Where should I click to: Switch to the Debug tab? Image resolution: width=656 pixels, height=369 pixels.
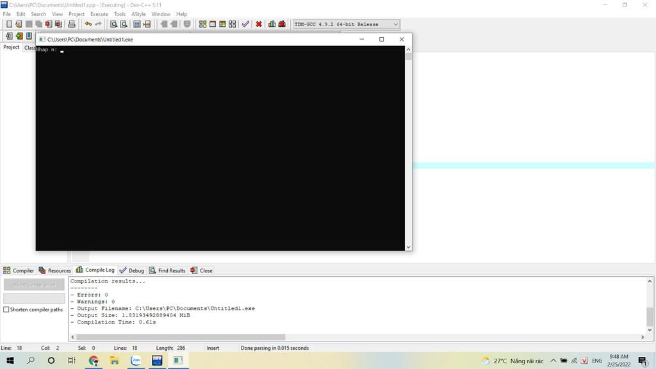pyautogui.click(x=132, y=271)
